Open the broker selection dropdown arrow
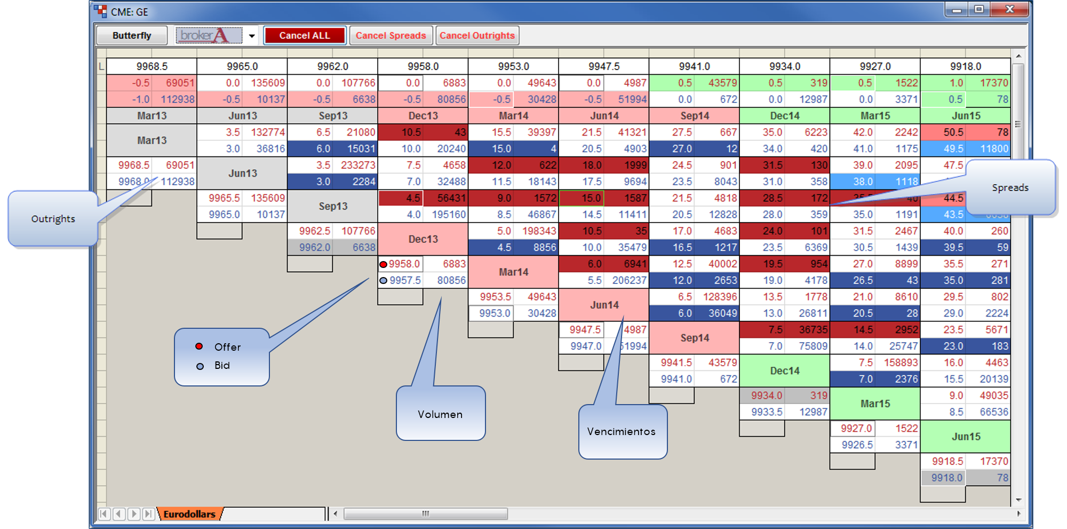This screenshot has height=529, width=1067. (x=251, y=36)
